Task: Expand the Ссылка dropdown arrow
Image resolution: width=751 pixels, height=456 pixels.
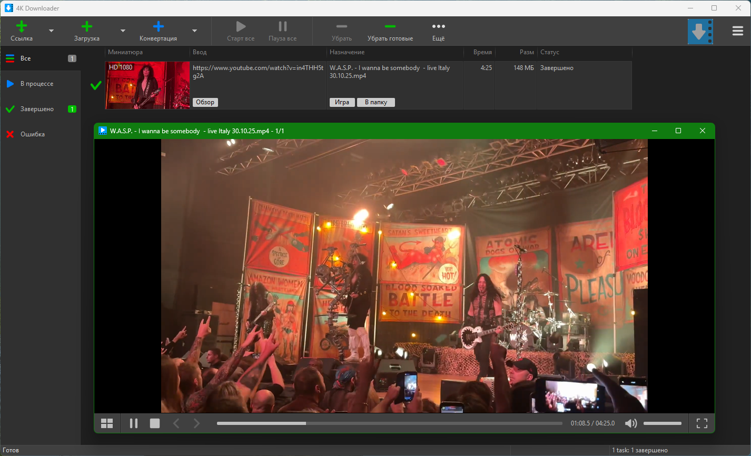Action: coord(51,31)
